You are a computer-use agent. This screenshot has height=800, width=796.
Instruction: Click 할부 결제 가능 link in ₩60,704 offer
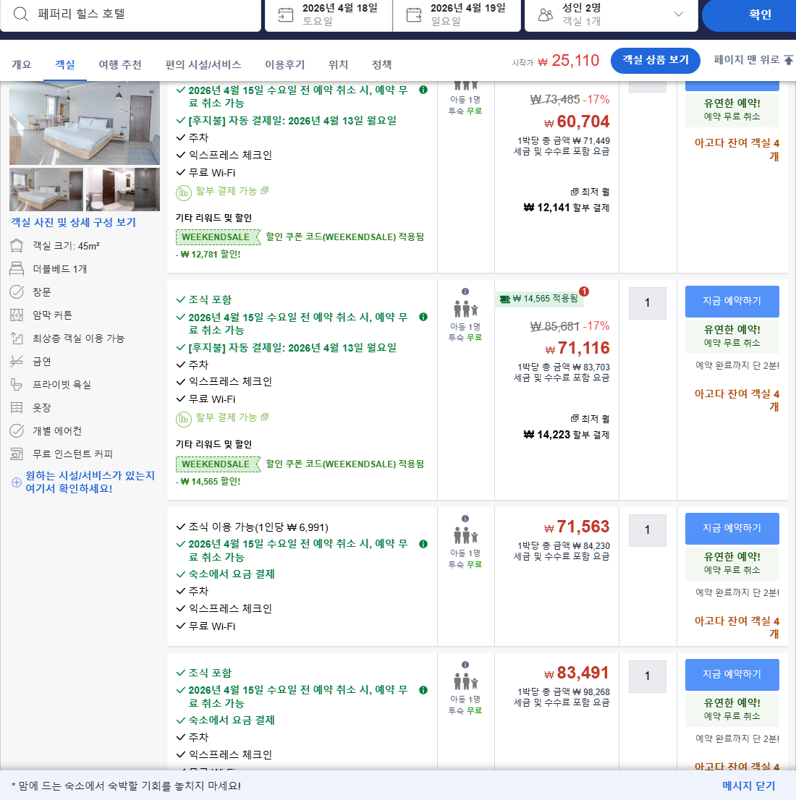232,191
